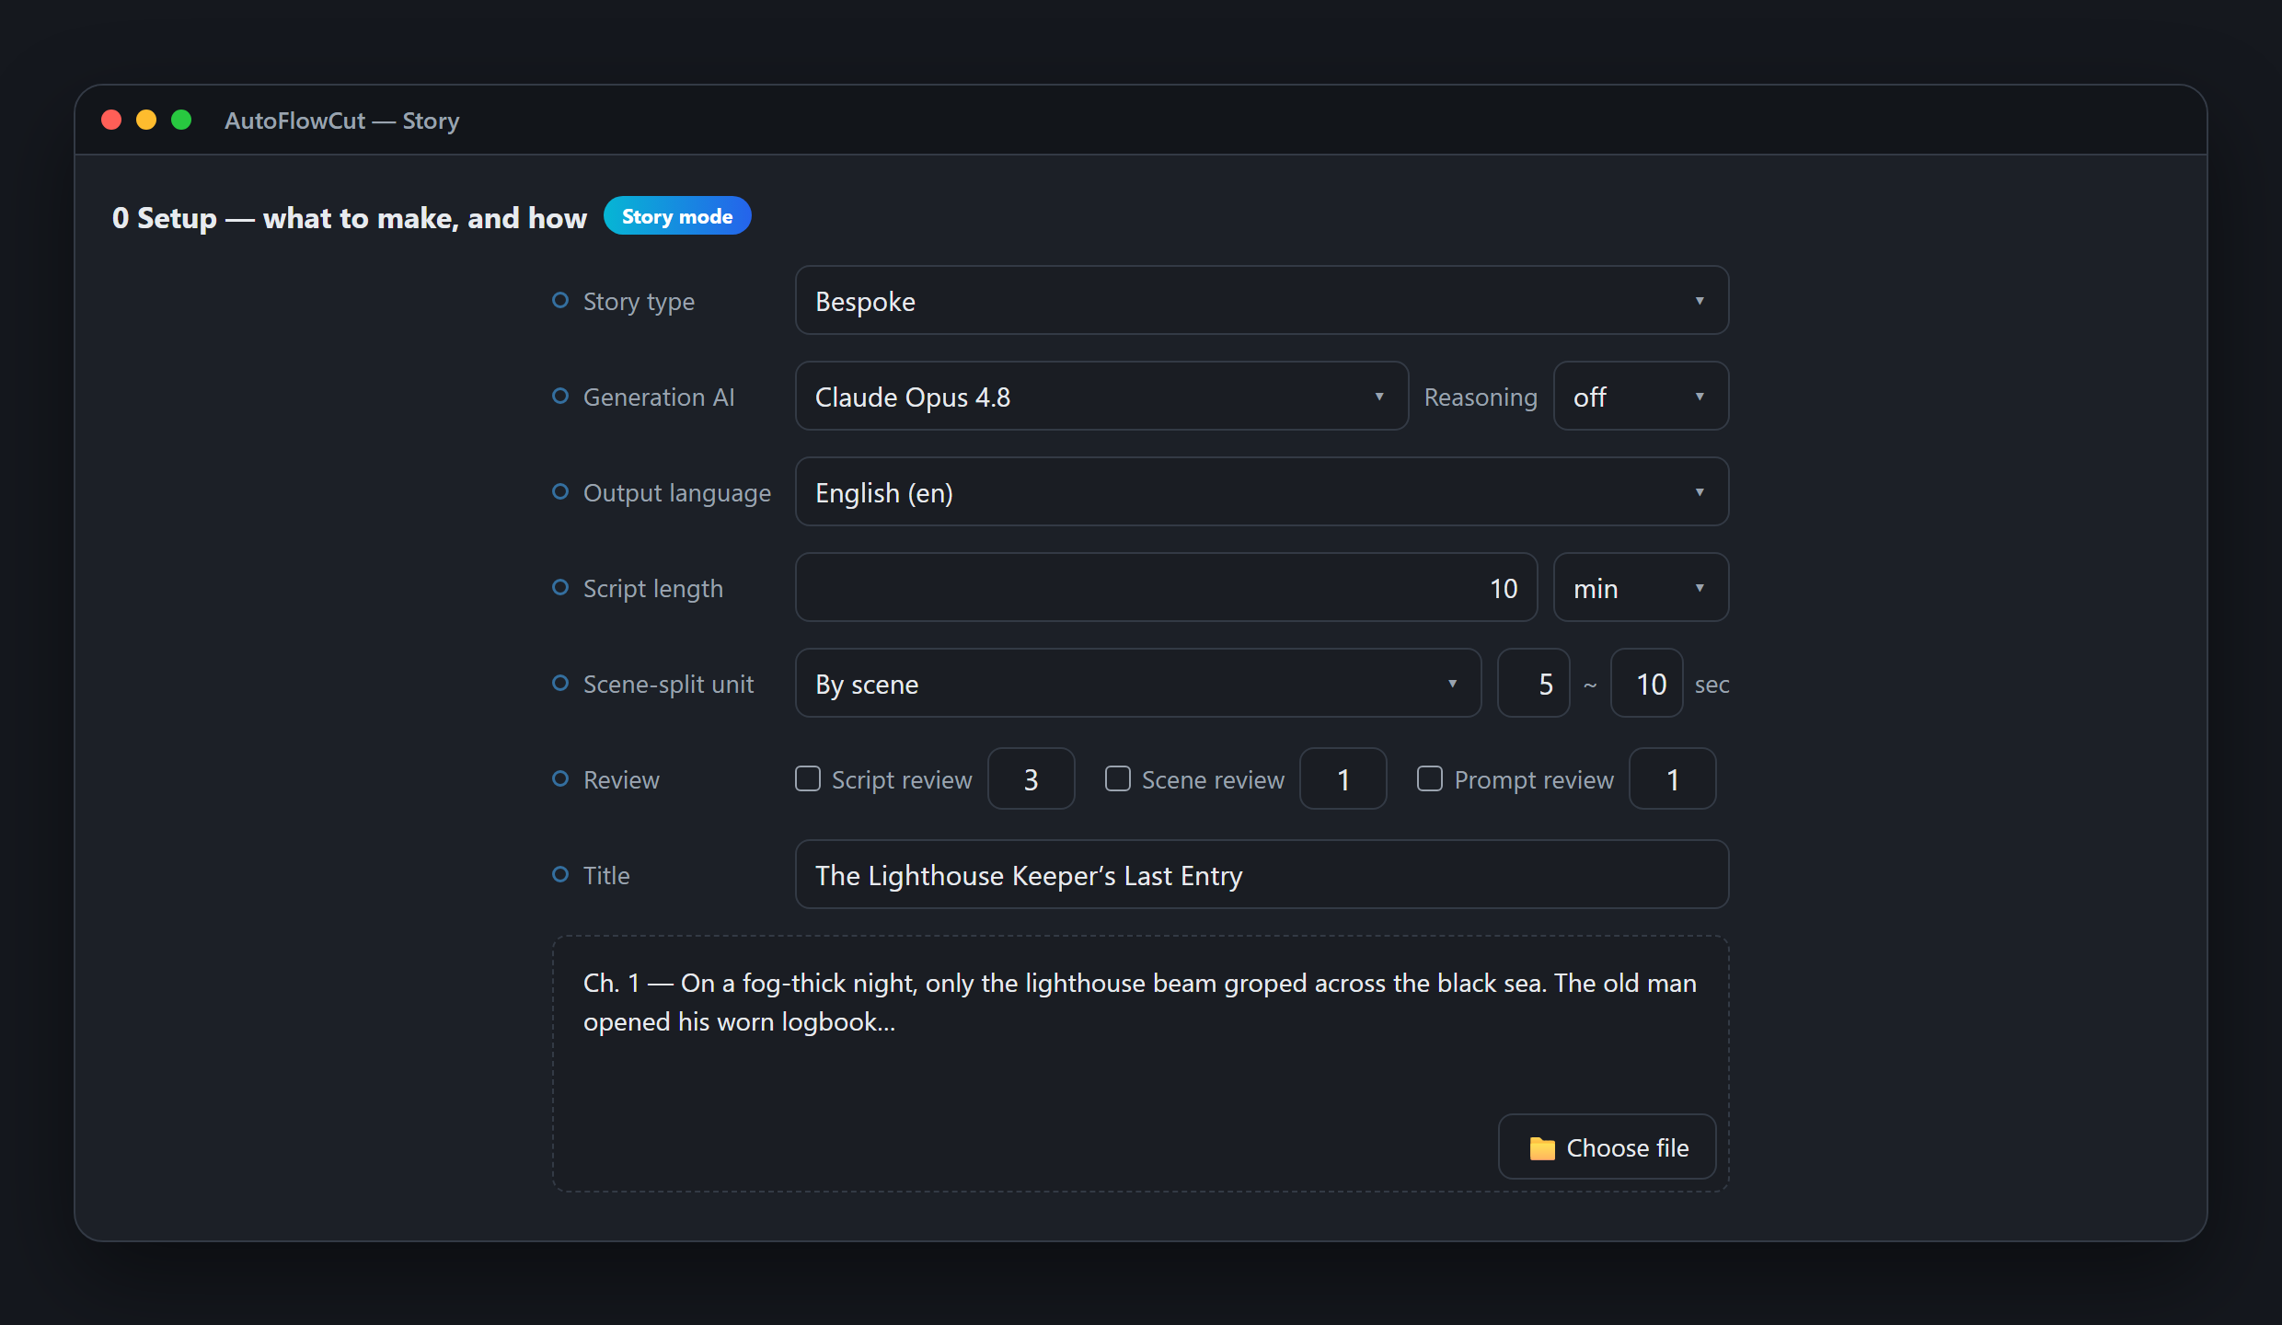
Task: Click the Title row bullet icon
Action: [x=559, y=874]
